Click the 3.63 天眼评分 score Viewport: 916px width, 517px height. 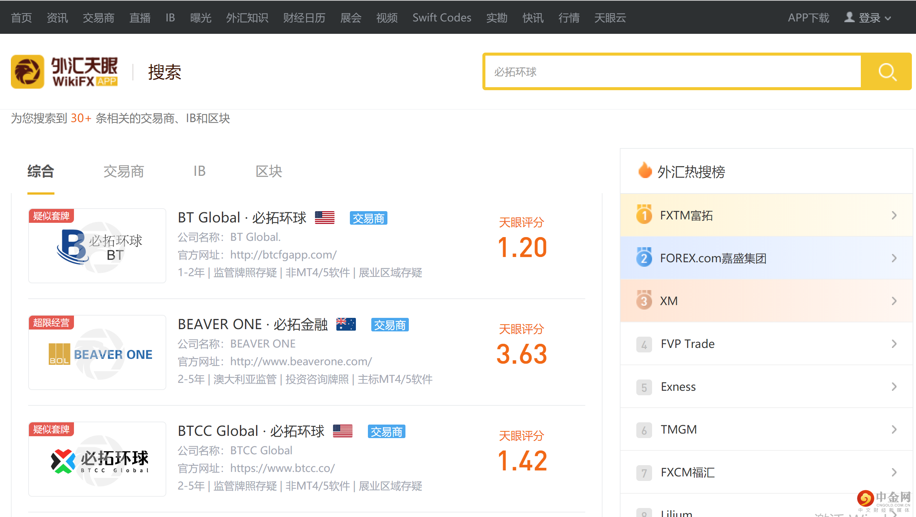(x=522, y=354)
